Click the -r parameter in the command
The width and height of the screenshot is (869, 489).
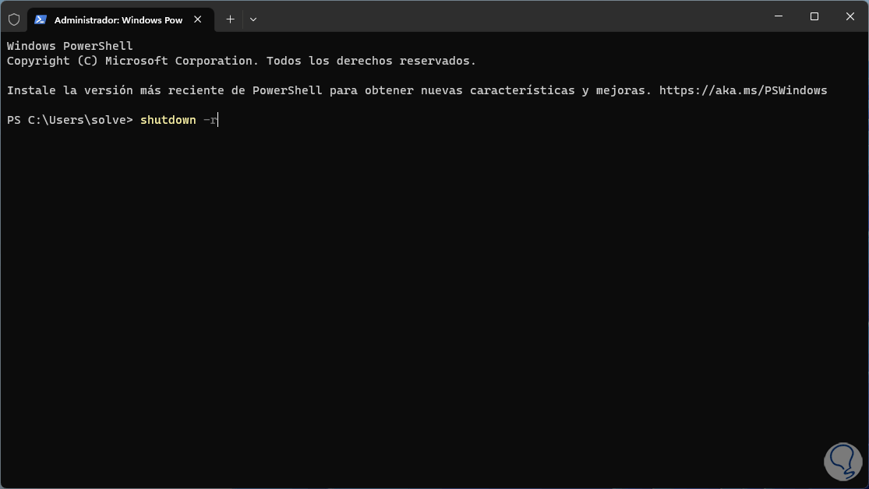(210, 120)
